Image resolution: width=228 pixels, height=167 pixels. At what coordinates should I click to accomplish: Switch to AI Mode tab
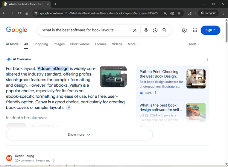[x=12, y=44]
